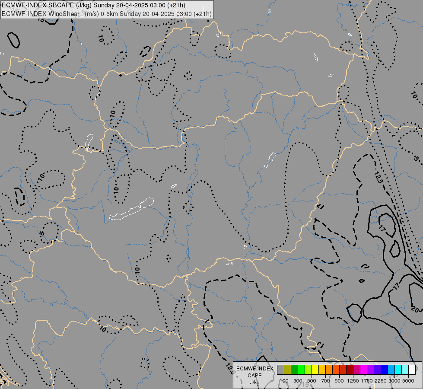The image size is (423, 389).
Task: Click the "20" wind shear contour label
Action: 415,309
